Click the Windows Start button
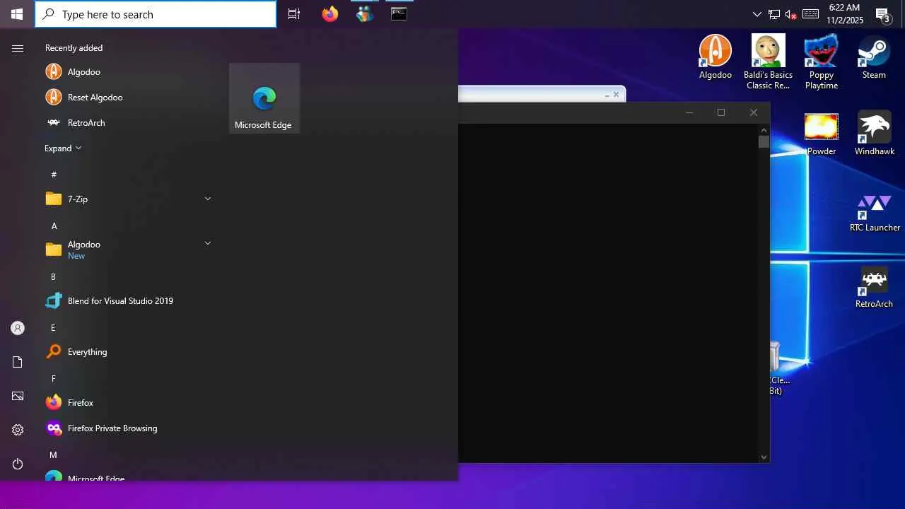 click(17, 14)
